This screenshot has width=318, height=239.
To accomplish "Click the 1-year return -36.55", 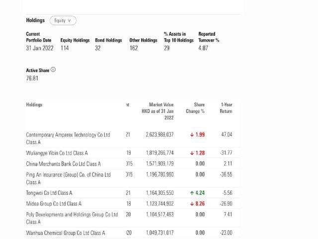I will click(x=226, y=175).
